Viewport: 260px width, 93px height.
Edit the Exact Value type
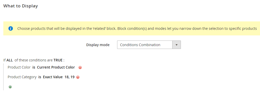tap(53, 77)
